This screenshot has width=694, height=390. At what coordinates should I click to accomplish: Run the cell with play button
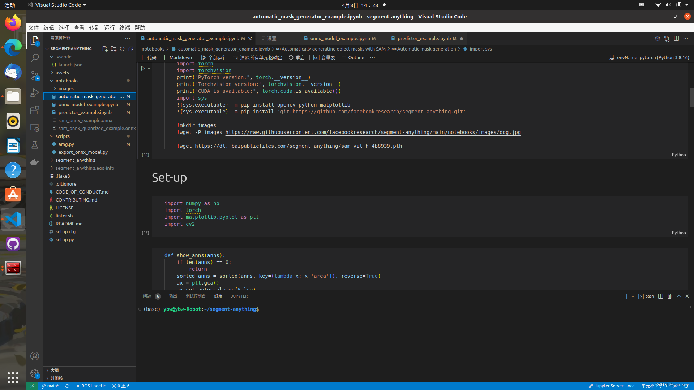pyautogui.click(x=143, y=68)
